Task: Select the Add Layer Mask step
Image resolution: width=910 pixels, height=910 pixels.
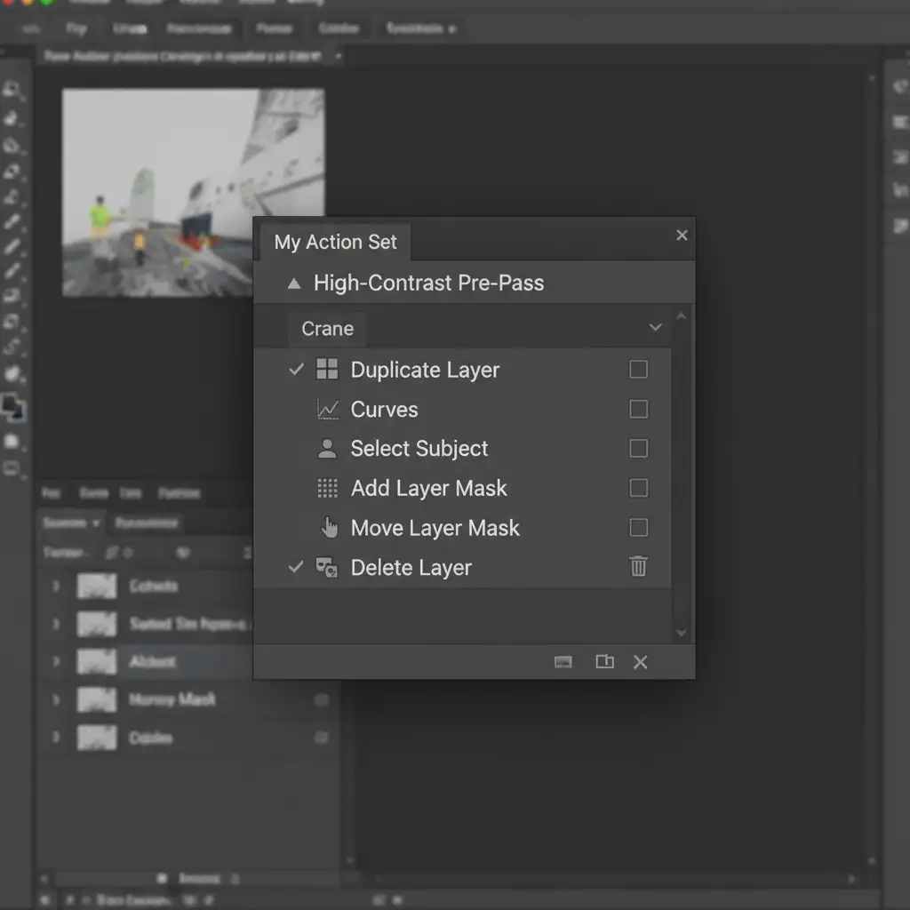Action: tap(428, 488)
